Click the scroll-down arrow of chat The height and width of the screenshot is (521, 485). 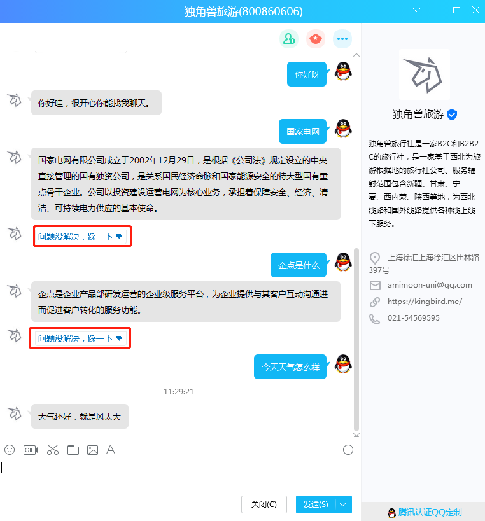tap(356, 435)
